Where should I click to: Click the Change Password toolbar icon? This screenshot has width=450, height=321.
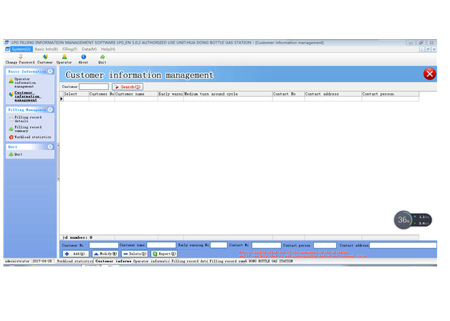(20, 57)
